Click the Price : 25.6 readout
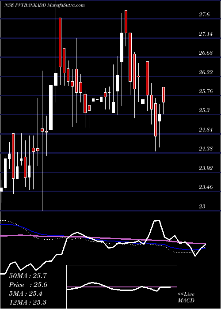Viewport: 221px width, 309px height. click(x=28, y=285)
